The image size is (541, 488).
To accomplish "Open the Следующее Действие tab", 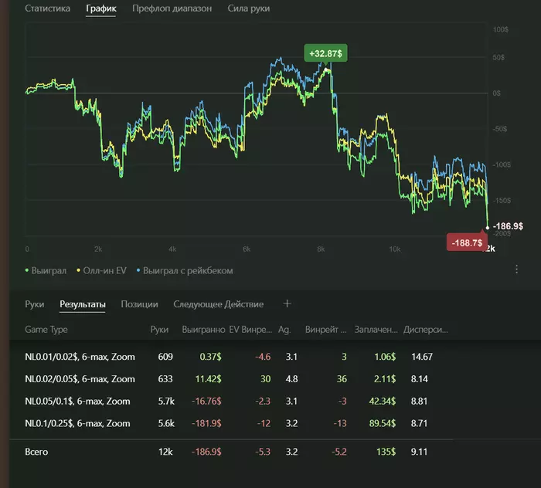I will click(218, 304).
